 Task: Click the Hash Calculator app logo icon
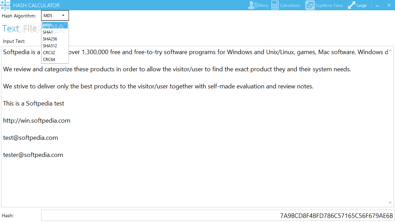point(5,5)
